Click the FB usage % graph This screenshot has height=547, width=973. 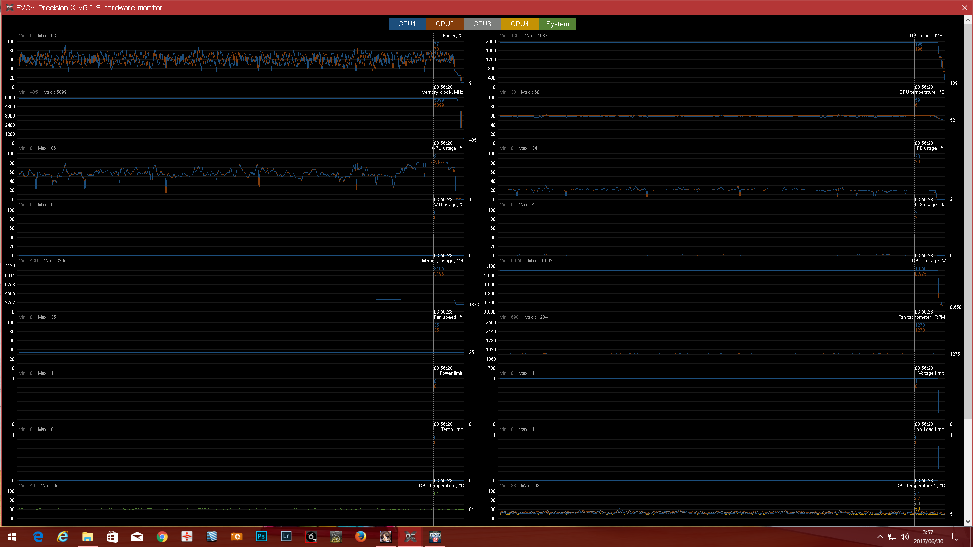pos(722,176)
